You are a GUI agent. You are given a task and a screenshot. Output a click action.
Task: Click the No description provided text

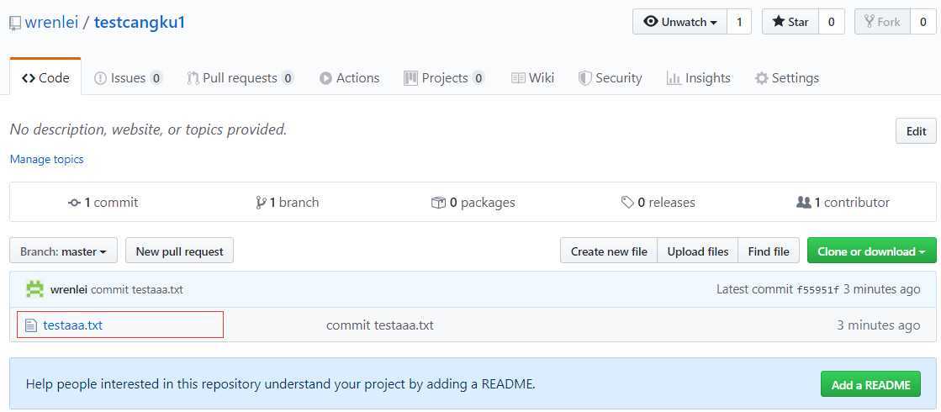coord(148,129)
